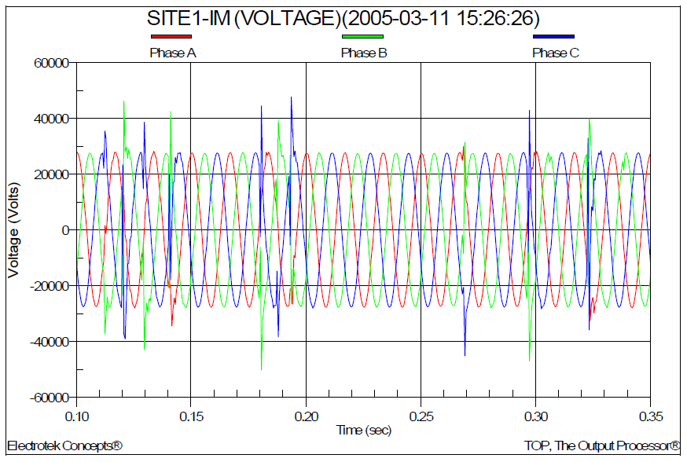The image size is (687, 462).
Task: Click the 0.35 time axis tick label
Action: coord(650,414)
